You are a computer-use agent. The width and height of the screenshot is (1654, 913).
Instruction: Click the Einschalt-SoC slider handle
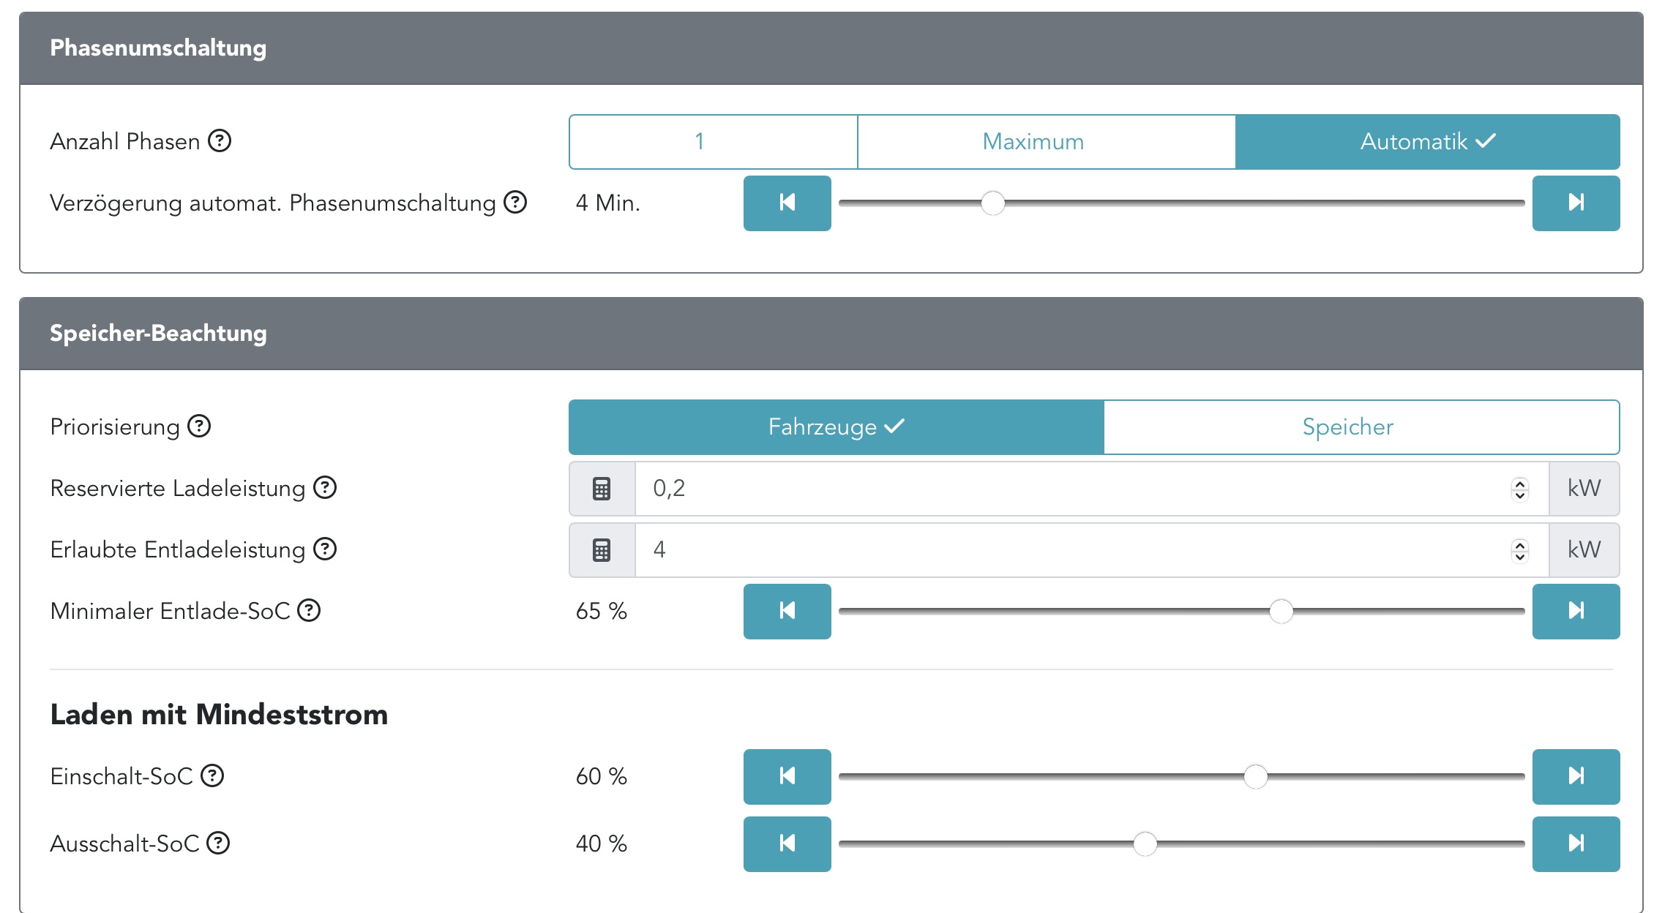(1255, 776)
